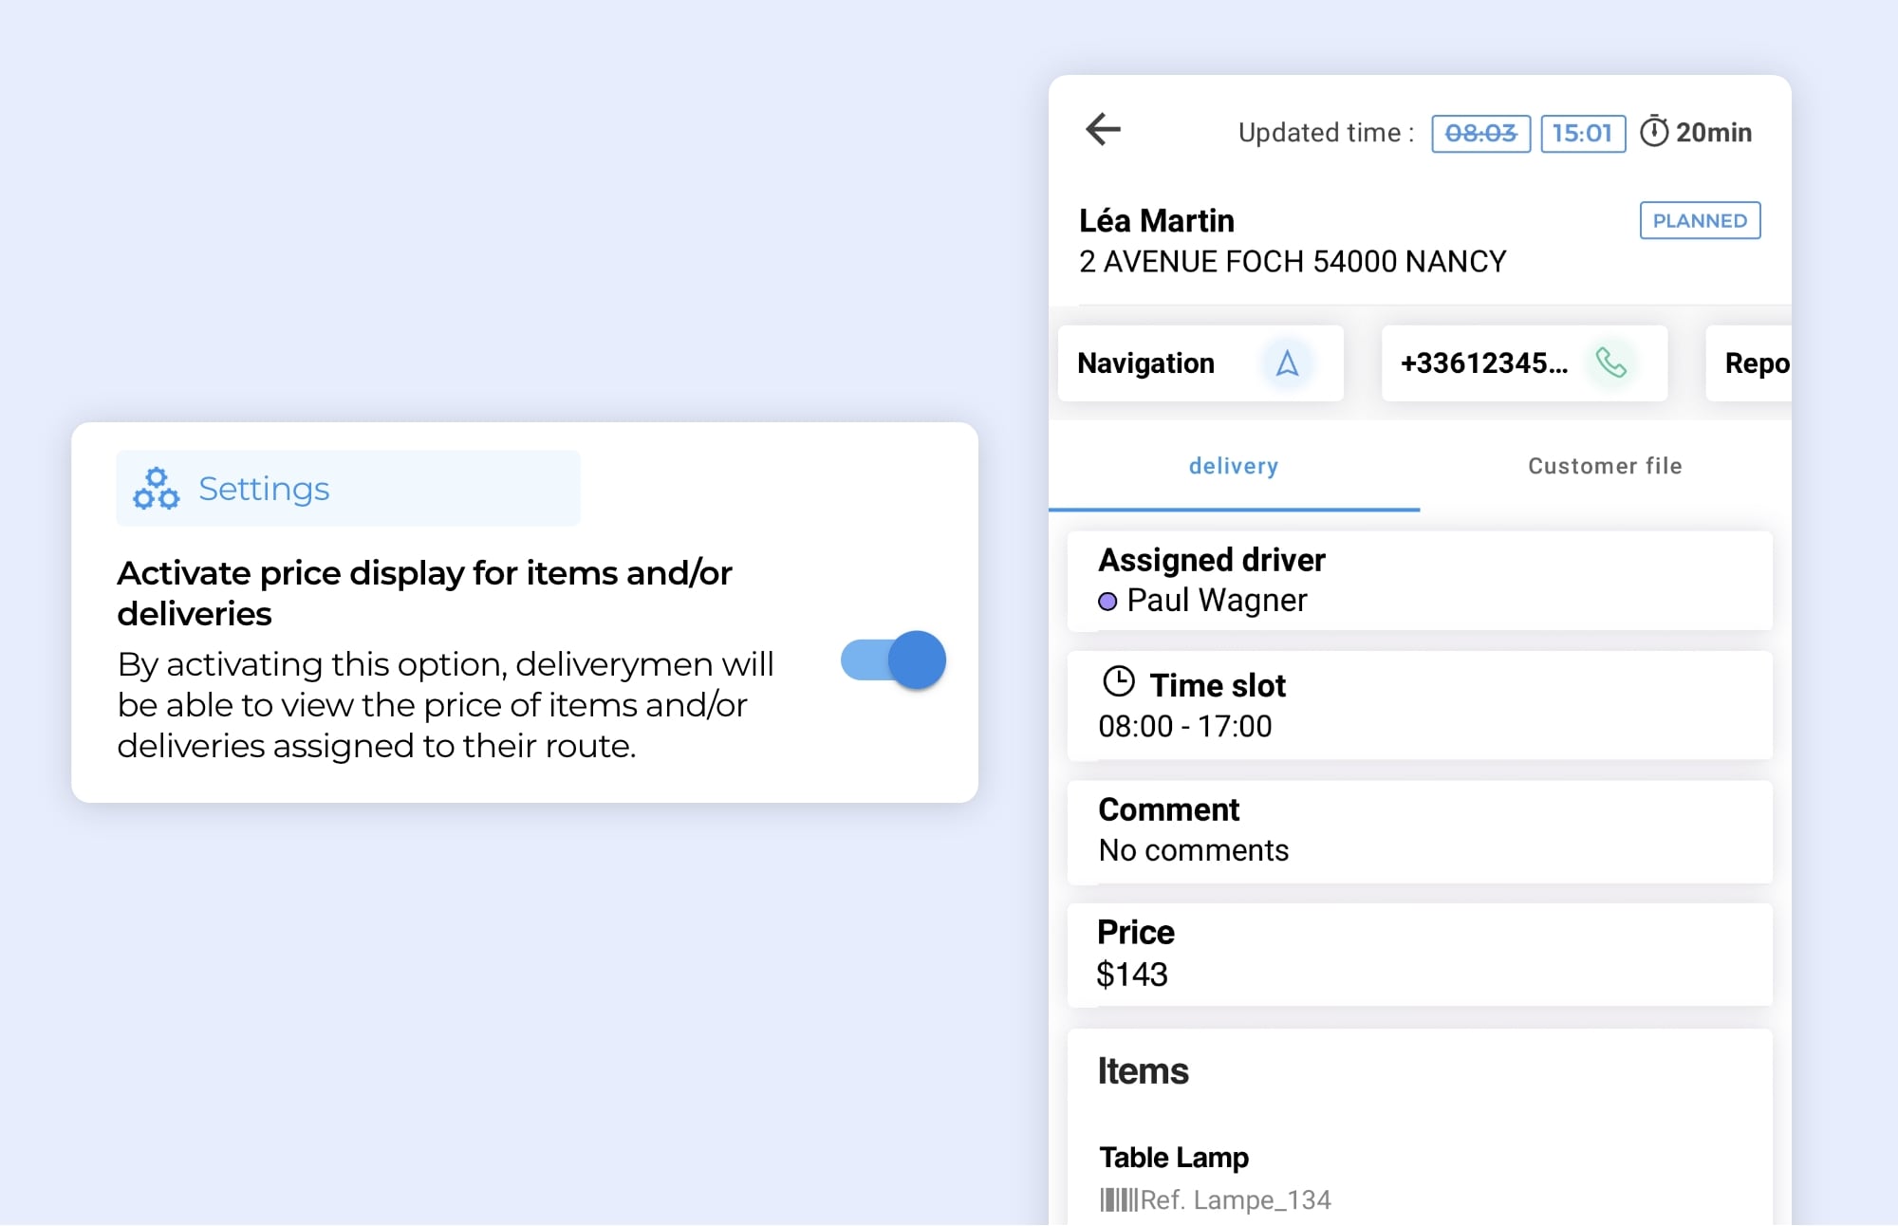Screen dimensions: 1898x1226
Task: Switch to the delivery tab
Action: (x=1233, y=466)
